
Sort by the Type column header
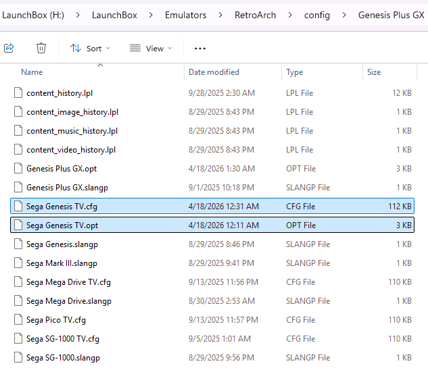(x=294, y=72)
